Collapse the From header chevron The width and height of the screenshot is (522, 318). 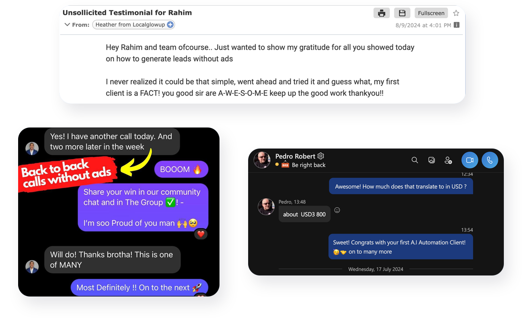pos(67,25)
